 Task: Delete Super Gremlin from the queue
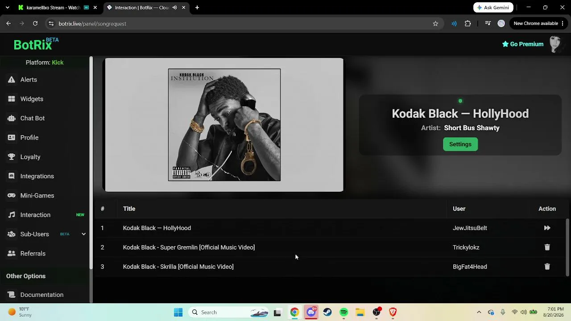547,247
